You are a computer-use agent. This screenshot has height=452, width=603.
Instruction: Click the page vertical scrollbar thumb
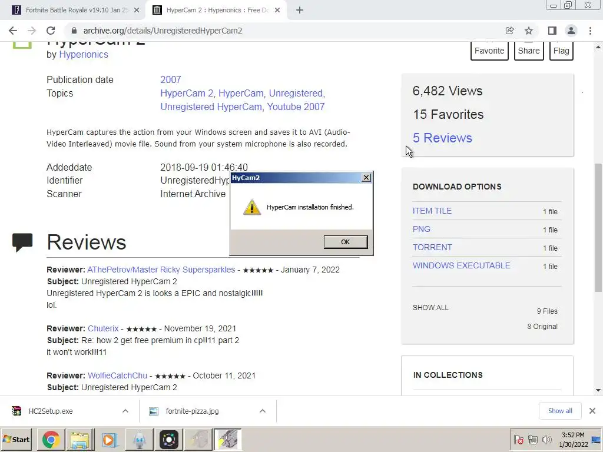coord(598,228)
